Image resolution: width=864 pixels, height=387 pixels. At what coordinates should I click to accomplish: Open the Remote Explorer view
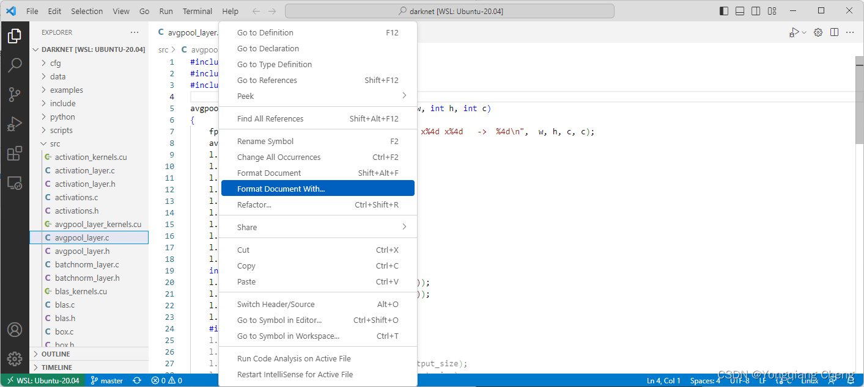[x=15, y=183]
